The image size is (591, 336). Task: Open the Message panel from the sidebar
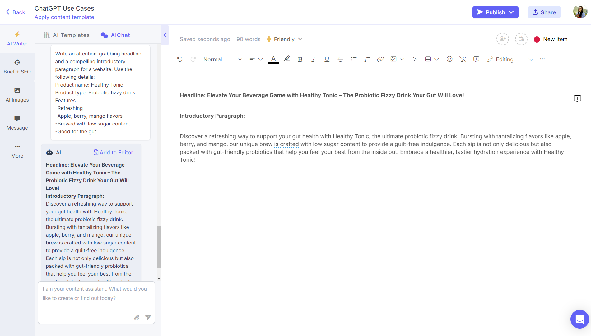point(17,122)
